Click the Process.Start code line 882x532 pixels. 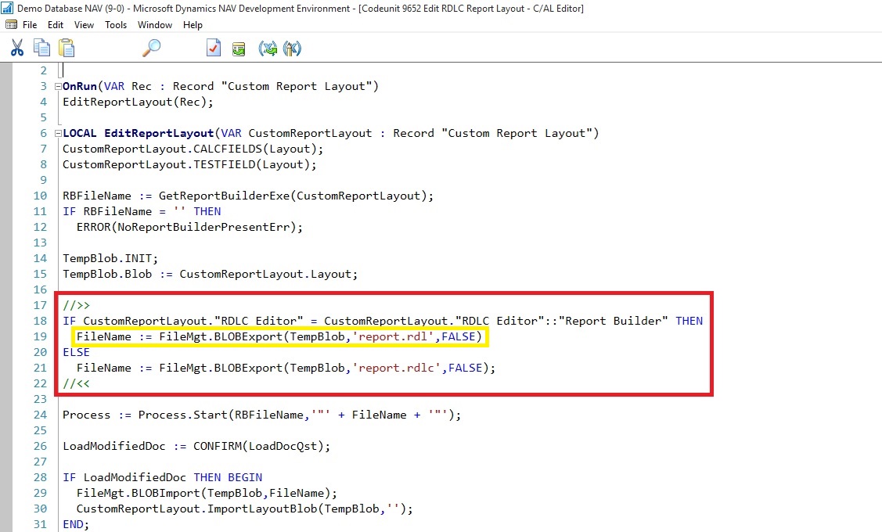[x=261, y=415]
